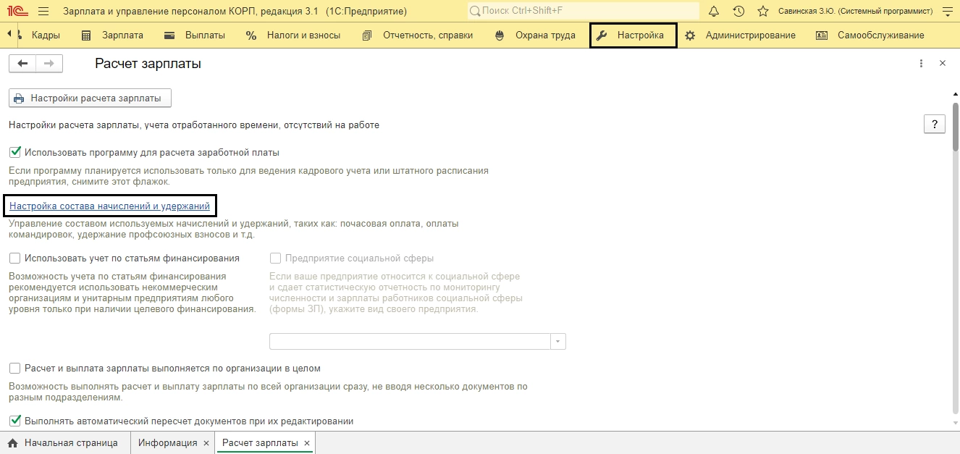The image size is (960, 454).
Task: Open the Администрирование section
Action: (x=741, y=35)
